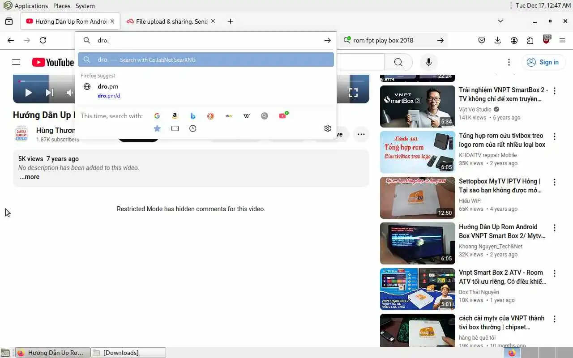
Task: Open options for Tổng hợp rom cứu tivibox video
Action: point(555,136)
